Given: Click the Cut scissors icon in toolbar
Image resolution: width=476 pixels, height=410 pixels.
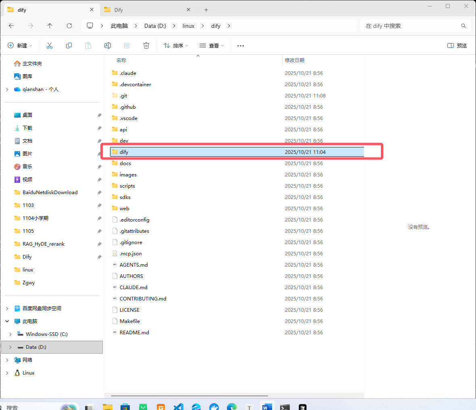Looking at the screenshot, I should point(50,46).
